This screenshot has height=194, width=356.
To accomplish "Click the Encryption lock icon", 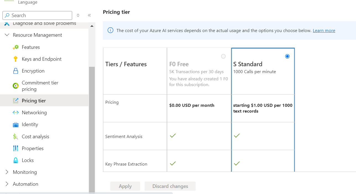I will [x=16, y=71].
